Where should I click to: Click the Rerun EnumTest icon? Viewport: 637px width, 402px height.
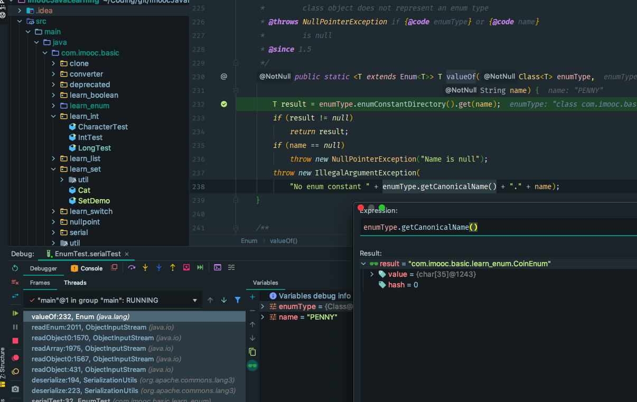pyautogui.click(x=15, y=268)
